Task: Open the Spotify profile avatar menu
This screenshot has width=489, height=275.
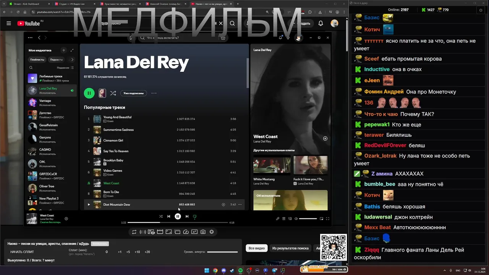Action: tap(299, 37)
